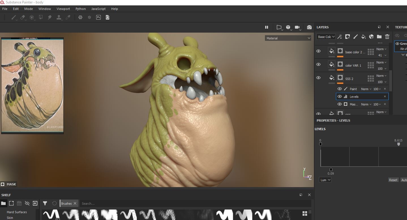Select the Paint brush tool
This screenshot has width=407, height=220.
tap(14, 17)
